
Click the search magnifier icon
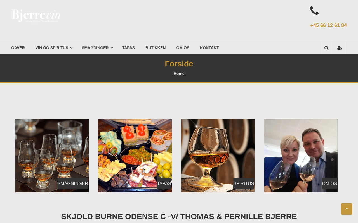326,48
